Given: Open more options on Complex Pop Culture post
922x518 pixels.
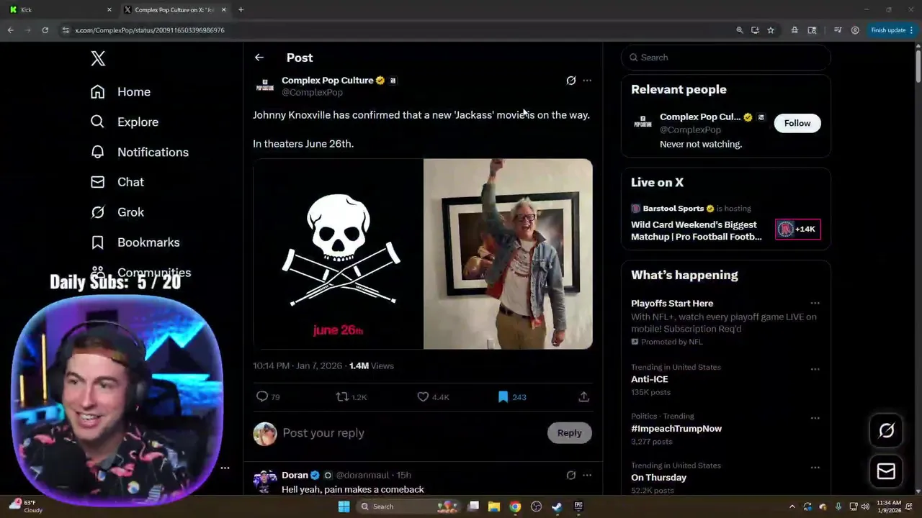Looking at the screenshot, I should (587, 81).
